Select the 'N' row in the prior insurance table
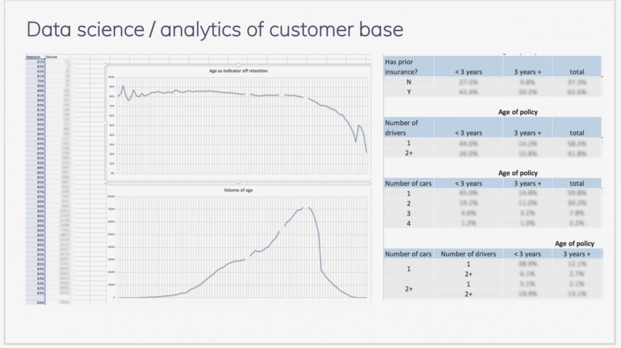The height and width of the screenshot is (348, 621). pos(492,82)
